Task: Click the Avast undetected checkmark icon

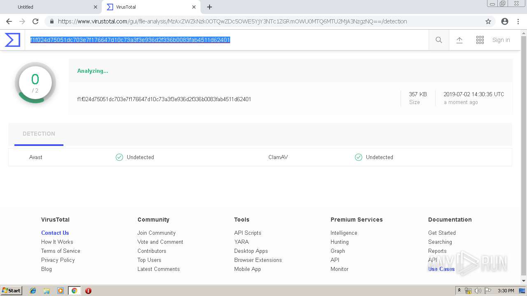Action: coord(119,157)
